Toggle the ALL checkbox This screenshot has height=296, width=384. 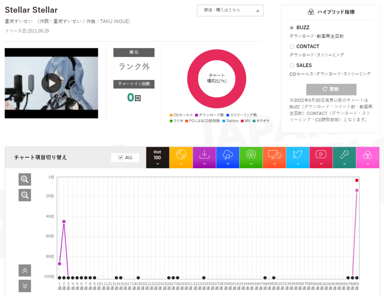(x=121, y=158)
